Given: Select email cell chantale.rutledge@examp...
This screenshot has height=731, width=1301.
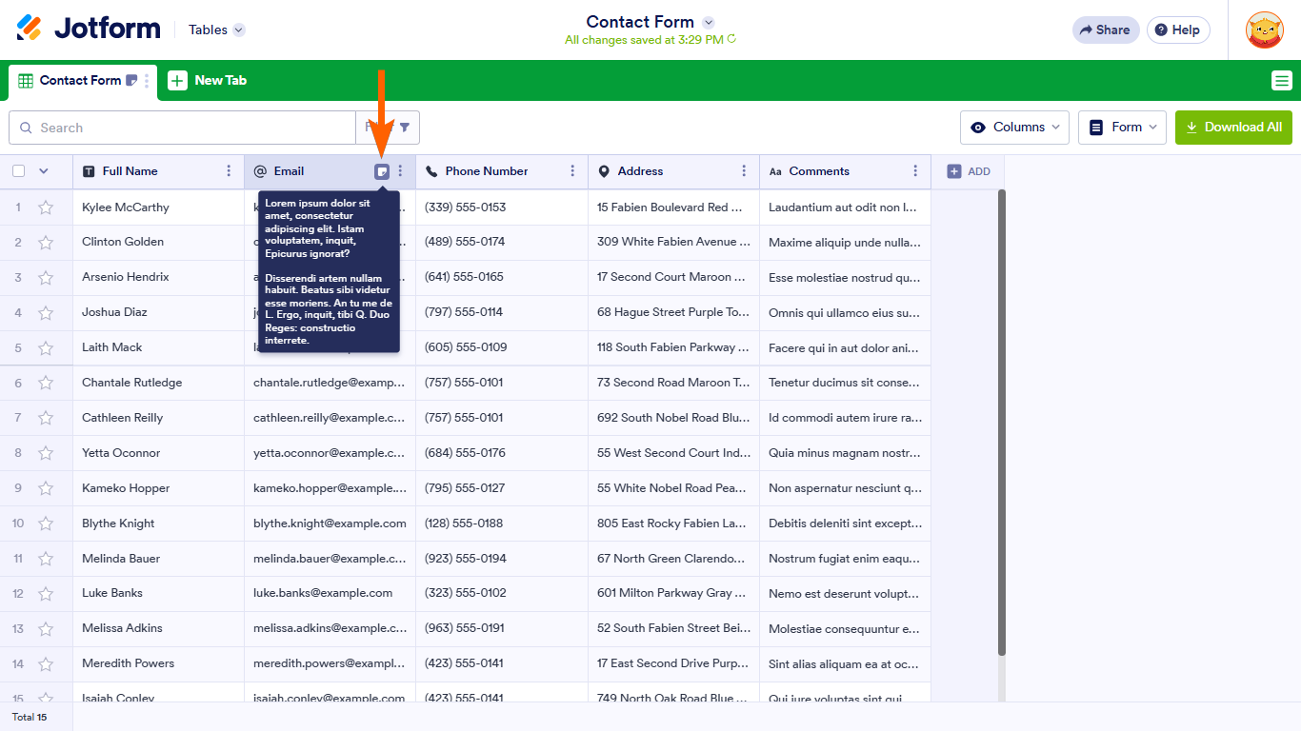Looking at the screenshot, I should pyautogui.click(x=330, y=383).
